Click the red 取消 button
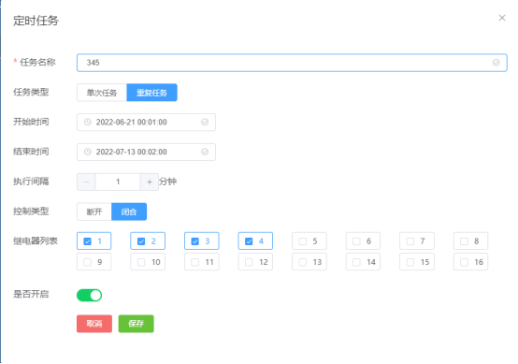Screen dimensions: 518x364 94,324
